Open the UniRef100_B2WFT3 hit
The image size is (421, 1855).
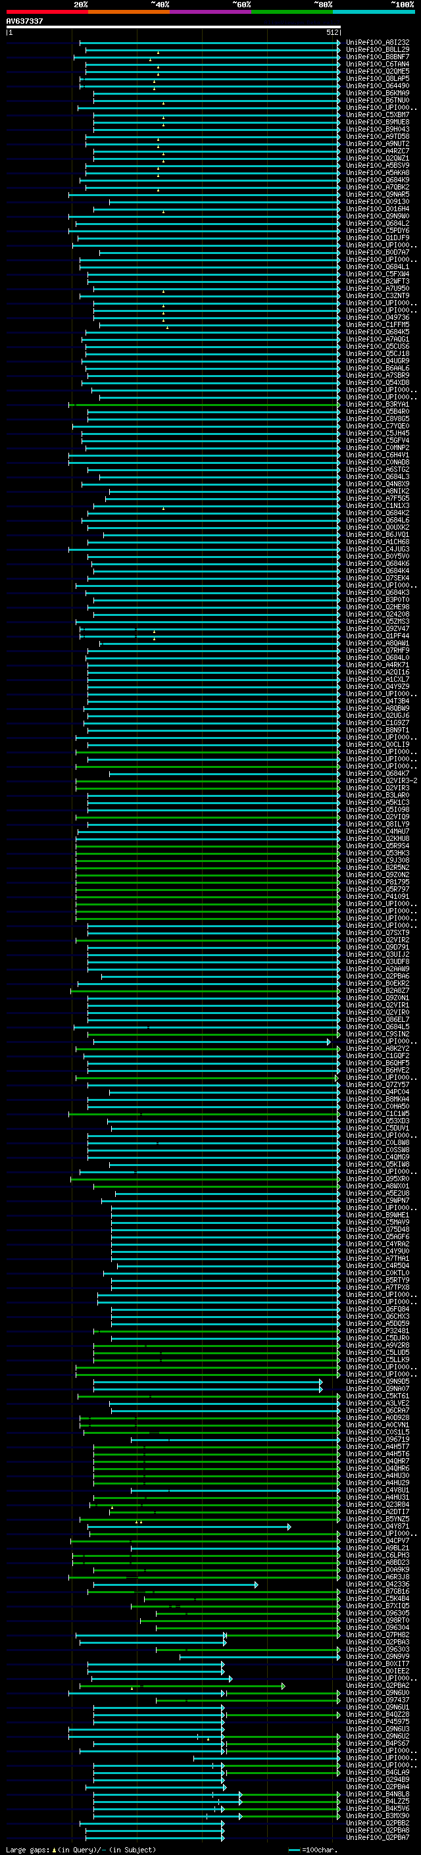[x=378, y=281]
